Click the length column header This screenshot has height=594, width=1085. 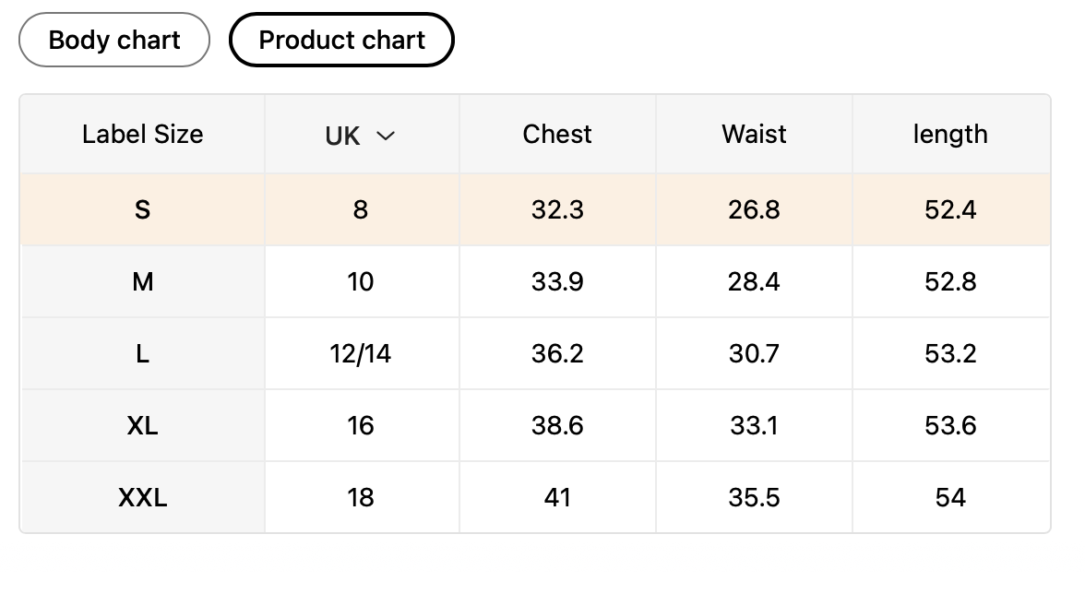coord(950,135)
